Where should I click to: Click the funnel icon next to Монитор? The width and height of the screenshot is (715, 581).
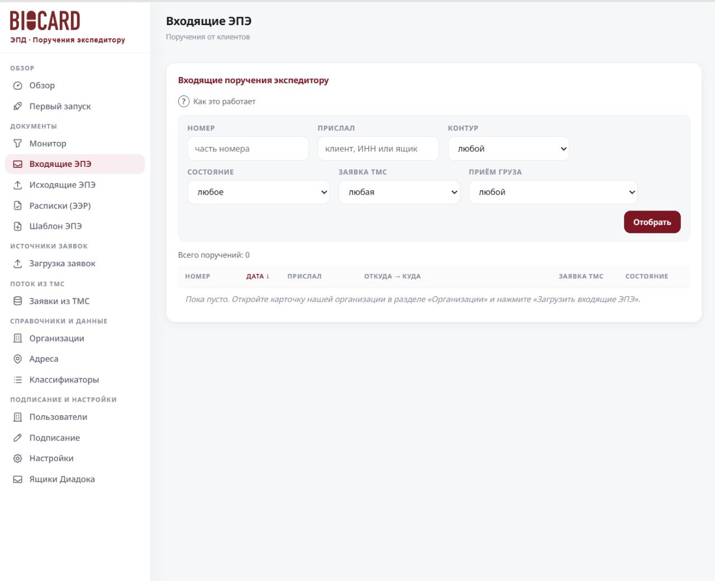(x=18, y=143)
